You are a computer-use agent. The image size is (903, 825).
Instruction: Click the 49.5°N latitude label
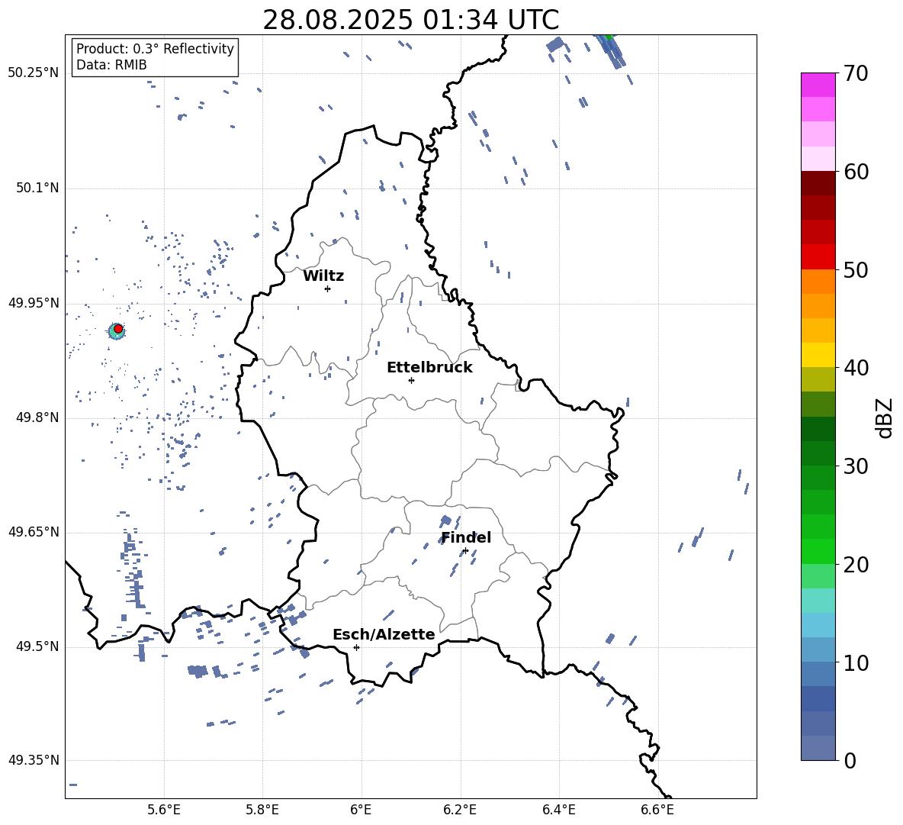(x=37, y=646)
